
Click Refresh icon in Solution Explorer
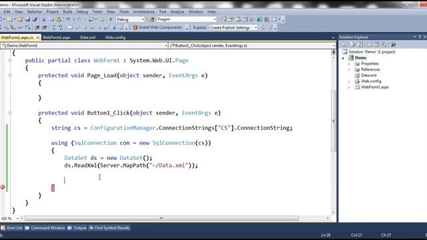click(x=360, y=45)
